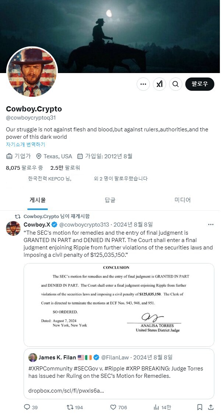Screen dimensions: 221x414
Task: Open the profile's more options menu
Action: point(143,84)
